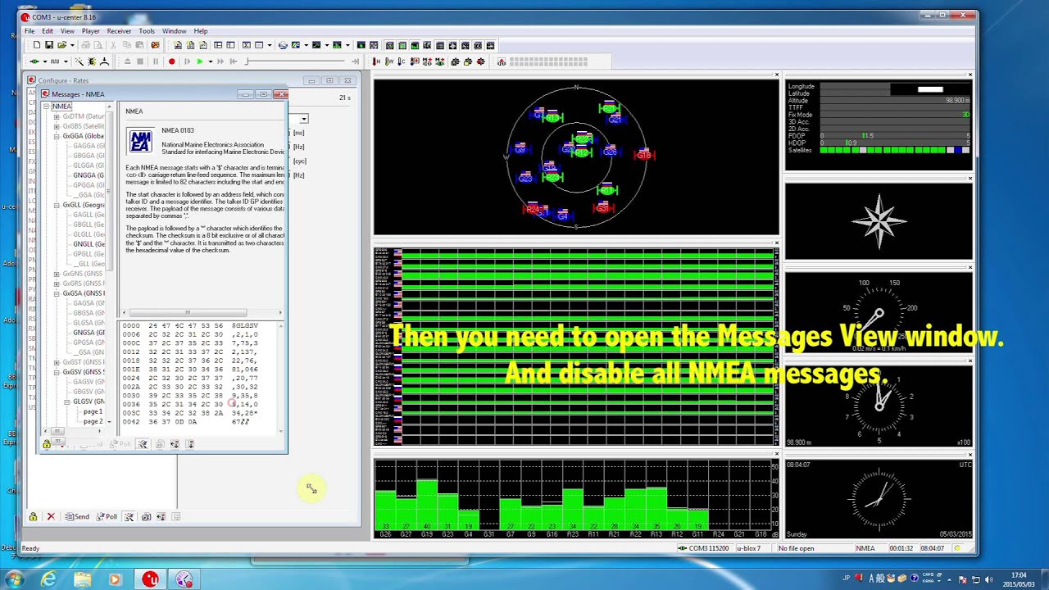Image resolution: width=1049 pixels, height=590 pixels.
Task: Open the File menu
Action: 30,31
